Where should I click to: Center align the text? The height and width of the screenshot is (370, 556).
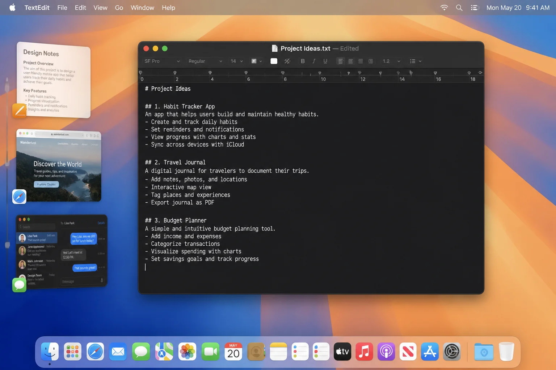pyautogui.click(x=350, y=61)
